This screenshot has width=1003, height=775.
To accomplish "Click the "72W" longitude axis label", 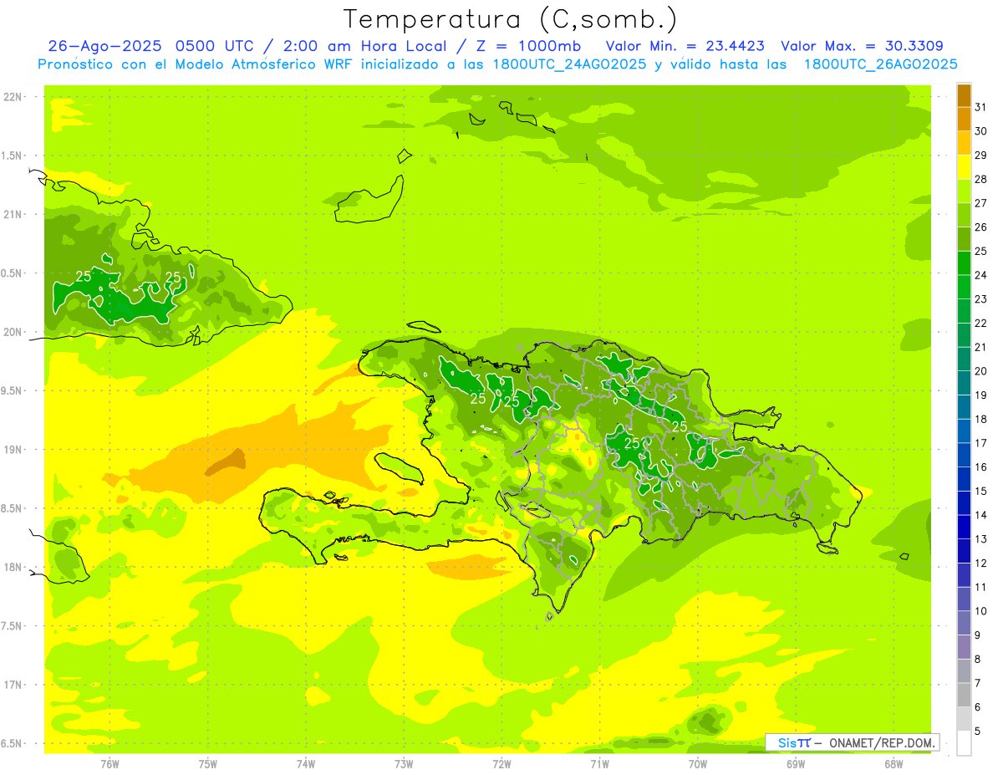I will point(502,764).
